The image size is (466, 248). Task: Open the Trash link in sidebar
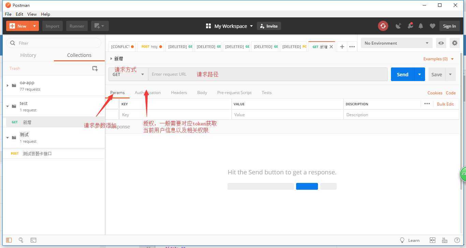pyautogui.click(x=15, y=68)
